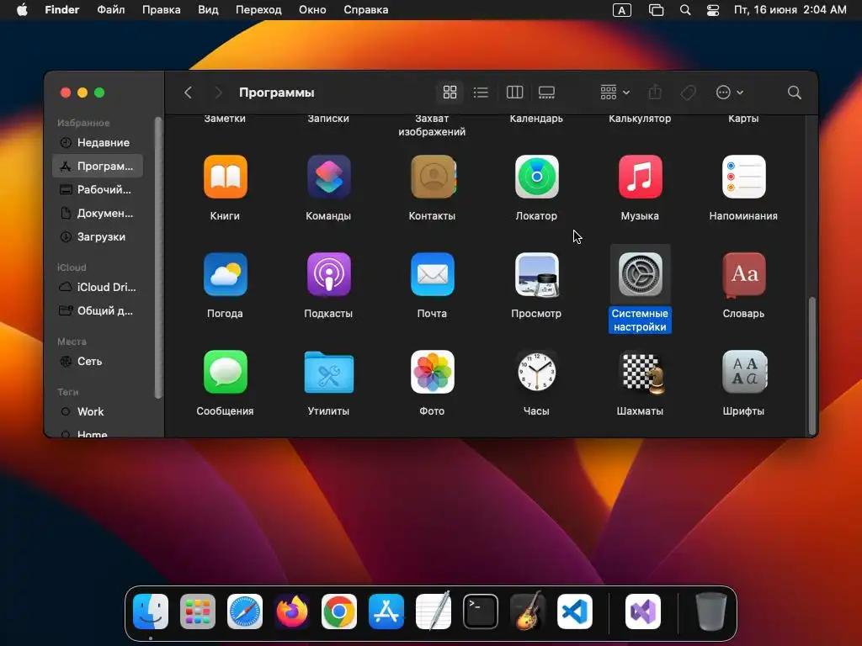Click the date and time in menu bar
The image size is (862, 646).
[790, 10]
